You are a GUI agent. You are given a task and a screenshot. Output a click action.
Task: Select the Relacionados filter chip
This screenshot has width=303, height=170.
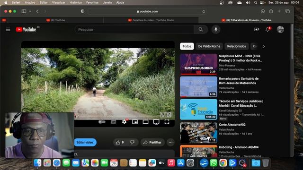coord(236,46)
